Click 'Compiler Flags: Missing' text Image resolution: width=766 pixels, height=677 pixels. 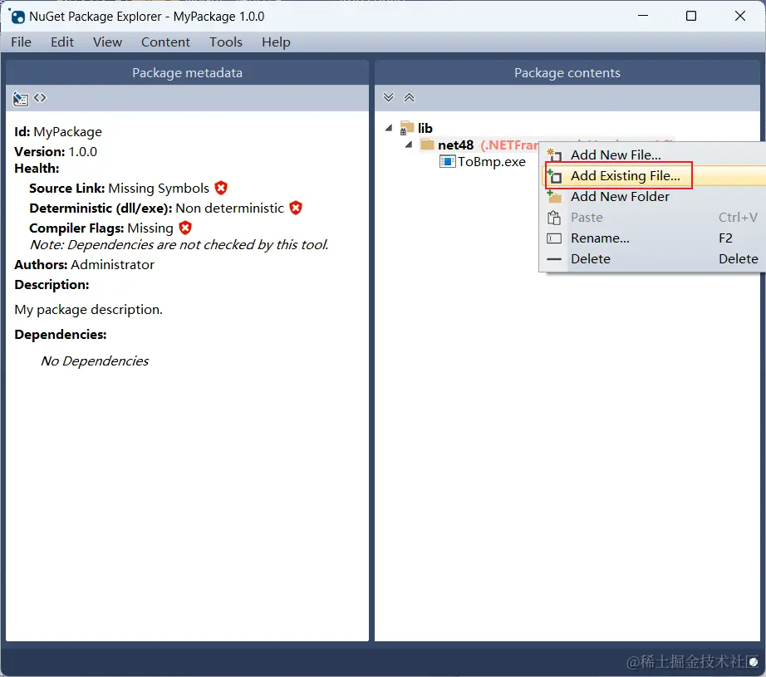[101, 228]
